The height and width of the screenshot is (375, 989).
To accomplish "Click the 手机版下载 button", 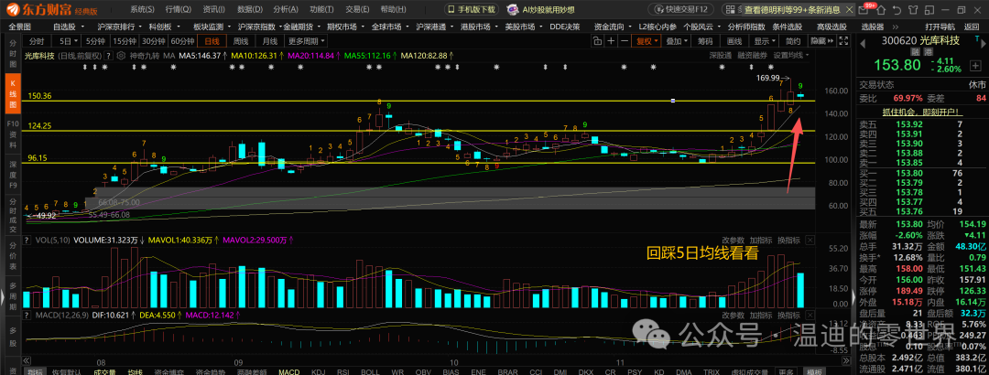I will (x=473, y=9).
